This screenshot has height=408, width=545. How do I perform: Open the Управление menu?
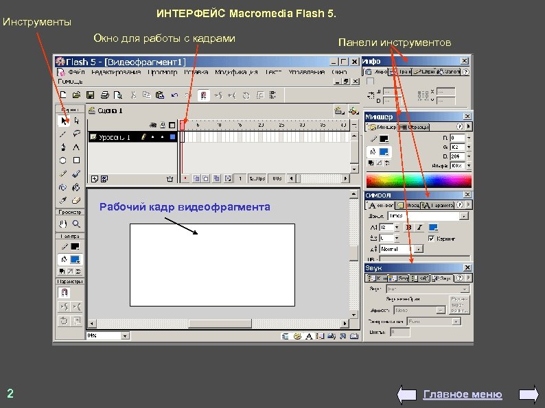307,72
